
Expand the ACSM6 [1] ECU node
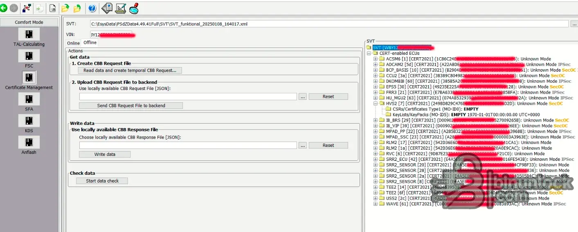pyautogui.click(x=376, y=59)
